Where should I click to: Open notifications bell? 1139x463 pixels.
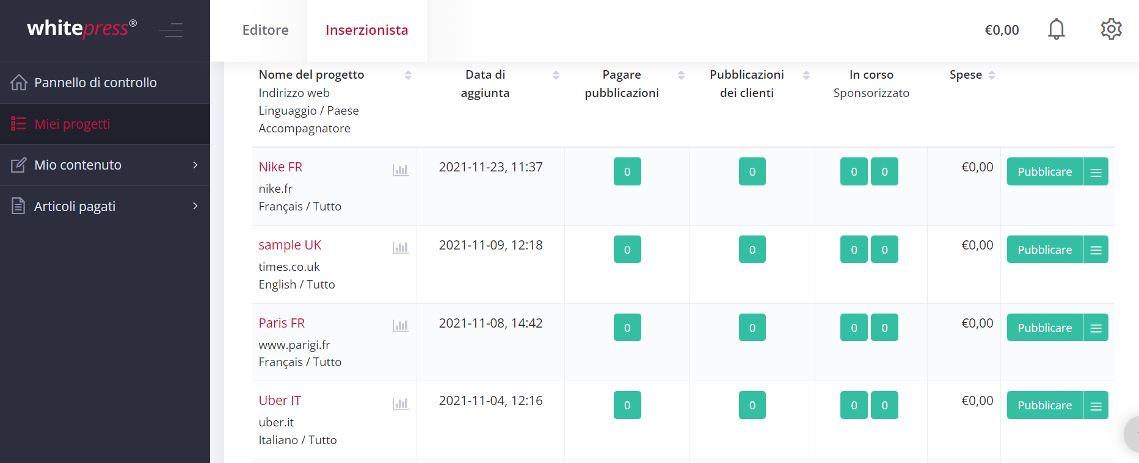(x=1056, y=29)
